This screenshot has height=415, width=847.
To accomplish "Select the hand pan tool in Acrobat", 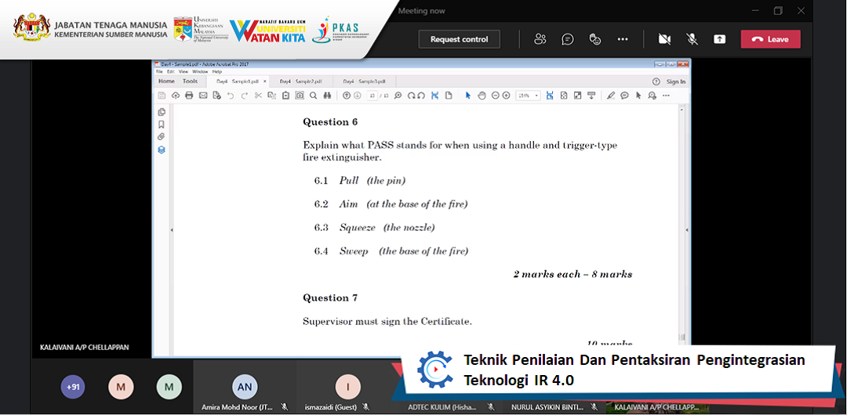I will [482, 96].
